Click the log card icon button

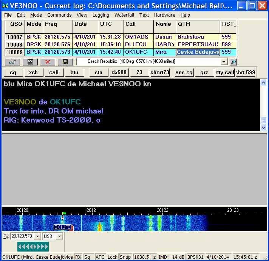tap(30, 62)
